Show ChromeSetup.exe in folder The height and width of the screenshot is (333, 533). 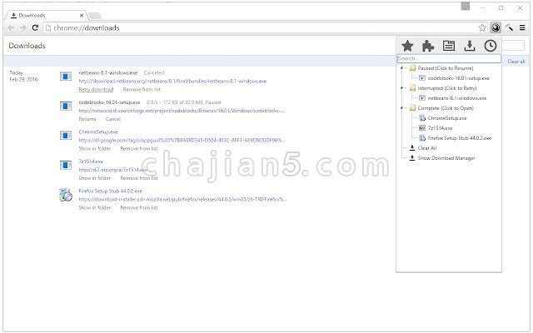[94, 148]
